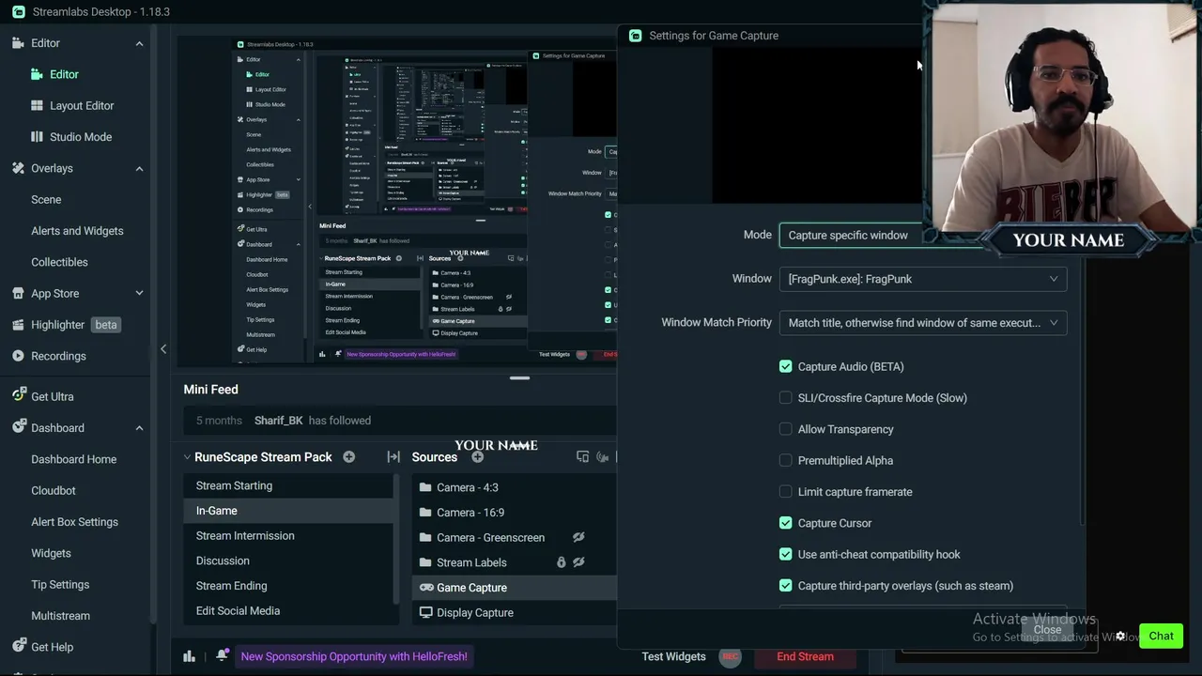Click the dual output devices icon above Sources

tap(582, 457)
